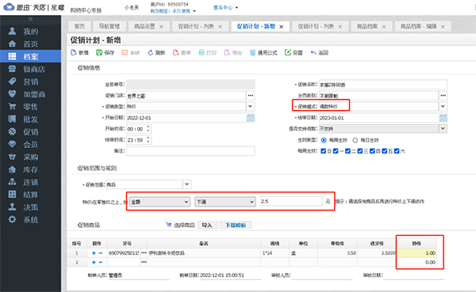Screen dimensions: 476x292
Task: Expand the 促销类型 dropdown
Action: pos(250,106)
